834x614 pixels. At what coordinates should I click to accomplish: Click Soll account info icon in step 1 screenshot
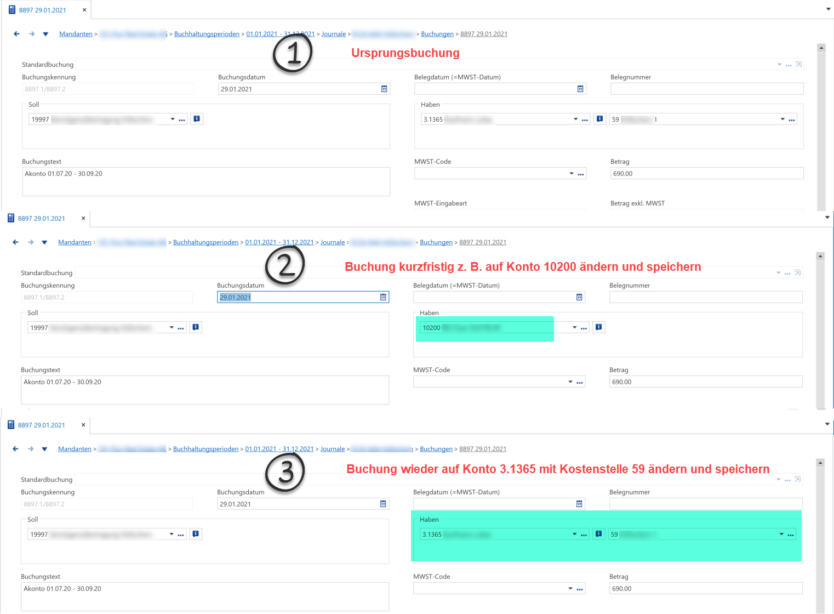click(x=197, y=119)
